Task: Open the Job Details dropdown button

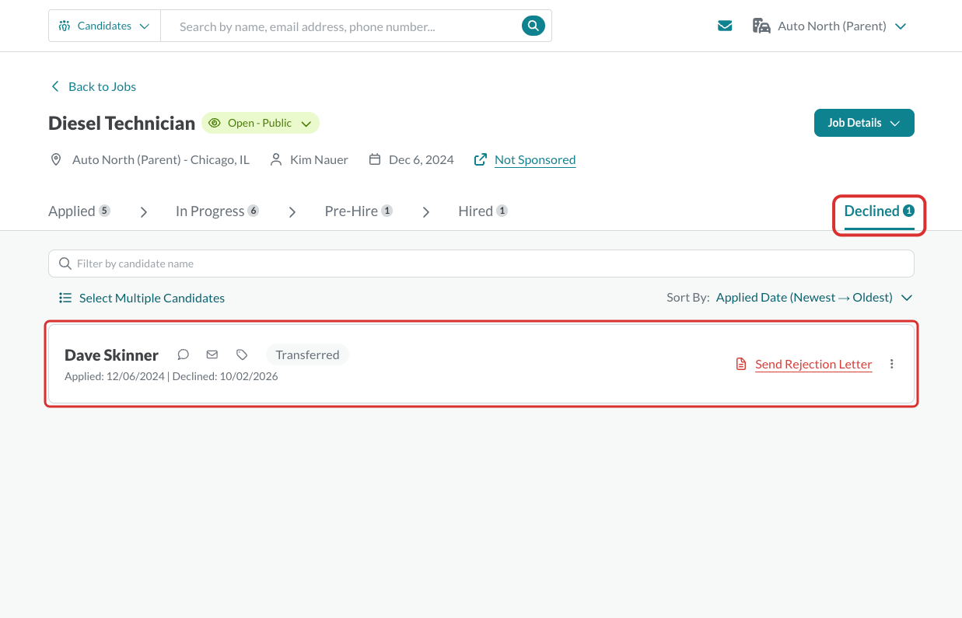Action: click(x=864, y=123)
